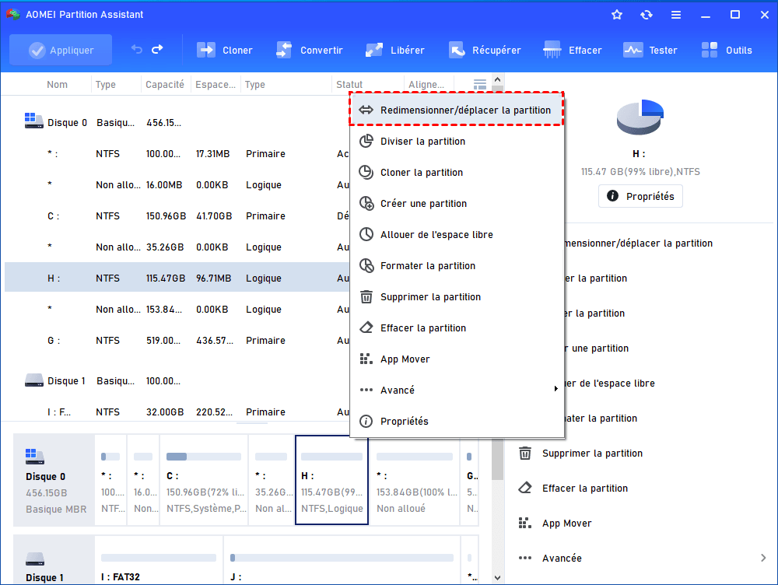Screen dimensions: 778x585
Task: Open the Outils toolbar option
Action: 727,50
